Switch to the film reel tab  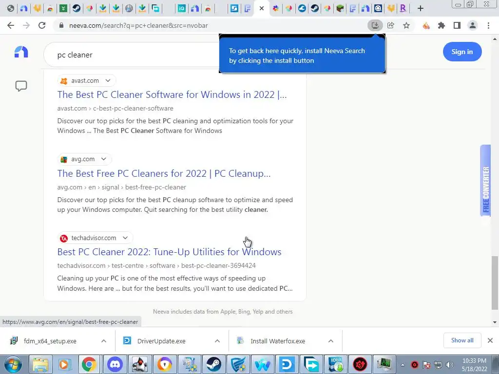[x=378, y=9]
